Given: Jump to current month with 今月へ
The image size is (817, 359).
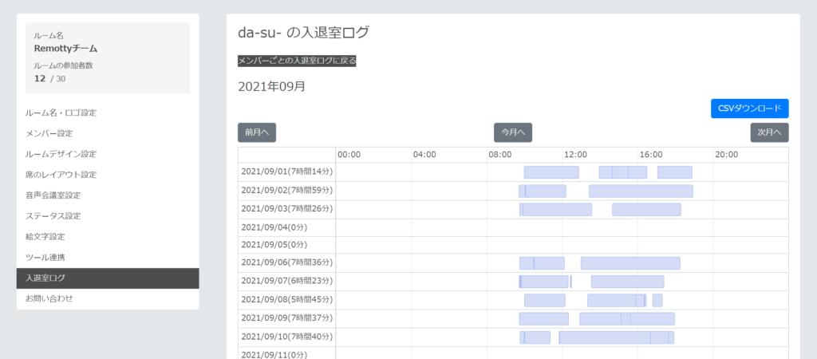Looking at the screenshot, I should [513, 132].
